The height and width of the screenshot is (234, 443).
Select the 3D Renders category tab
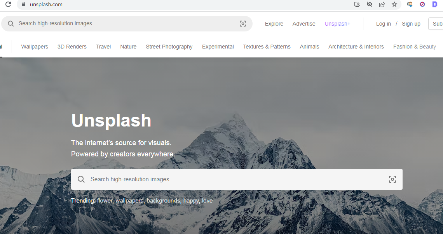click(x=72, y=47)
